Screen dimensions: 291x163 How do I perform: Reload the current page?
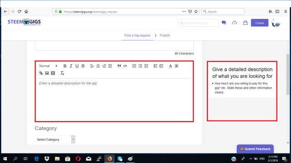[x=19, y=11]
